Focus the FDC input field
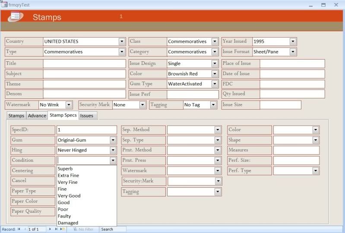Screen dimensions: 345x233 click(292, 84)
